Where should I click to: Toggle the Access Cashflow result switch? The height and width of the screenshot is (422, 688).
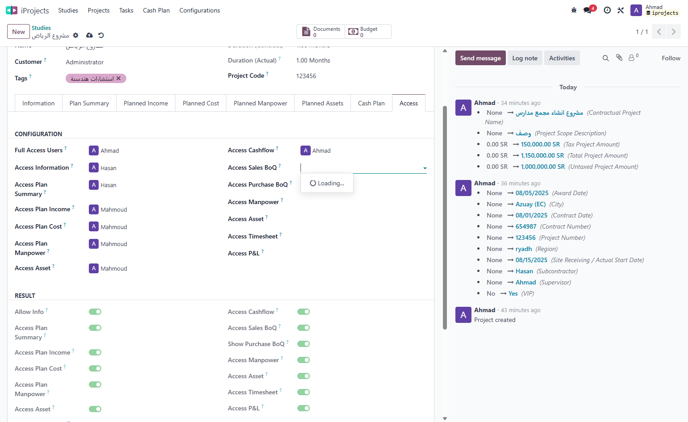pyautogui.click(x=304, y=312)
